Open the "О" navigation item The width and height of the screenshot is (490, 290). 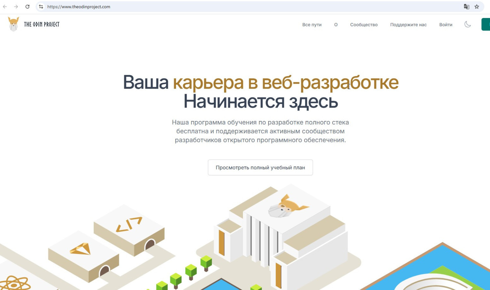tap(336, 25)
